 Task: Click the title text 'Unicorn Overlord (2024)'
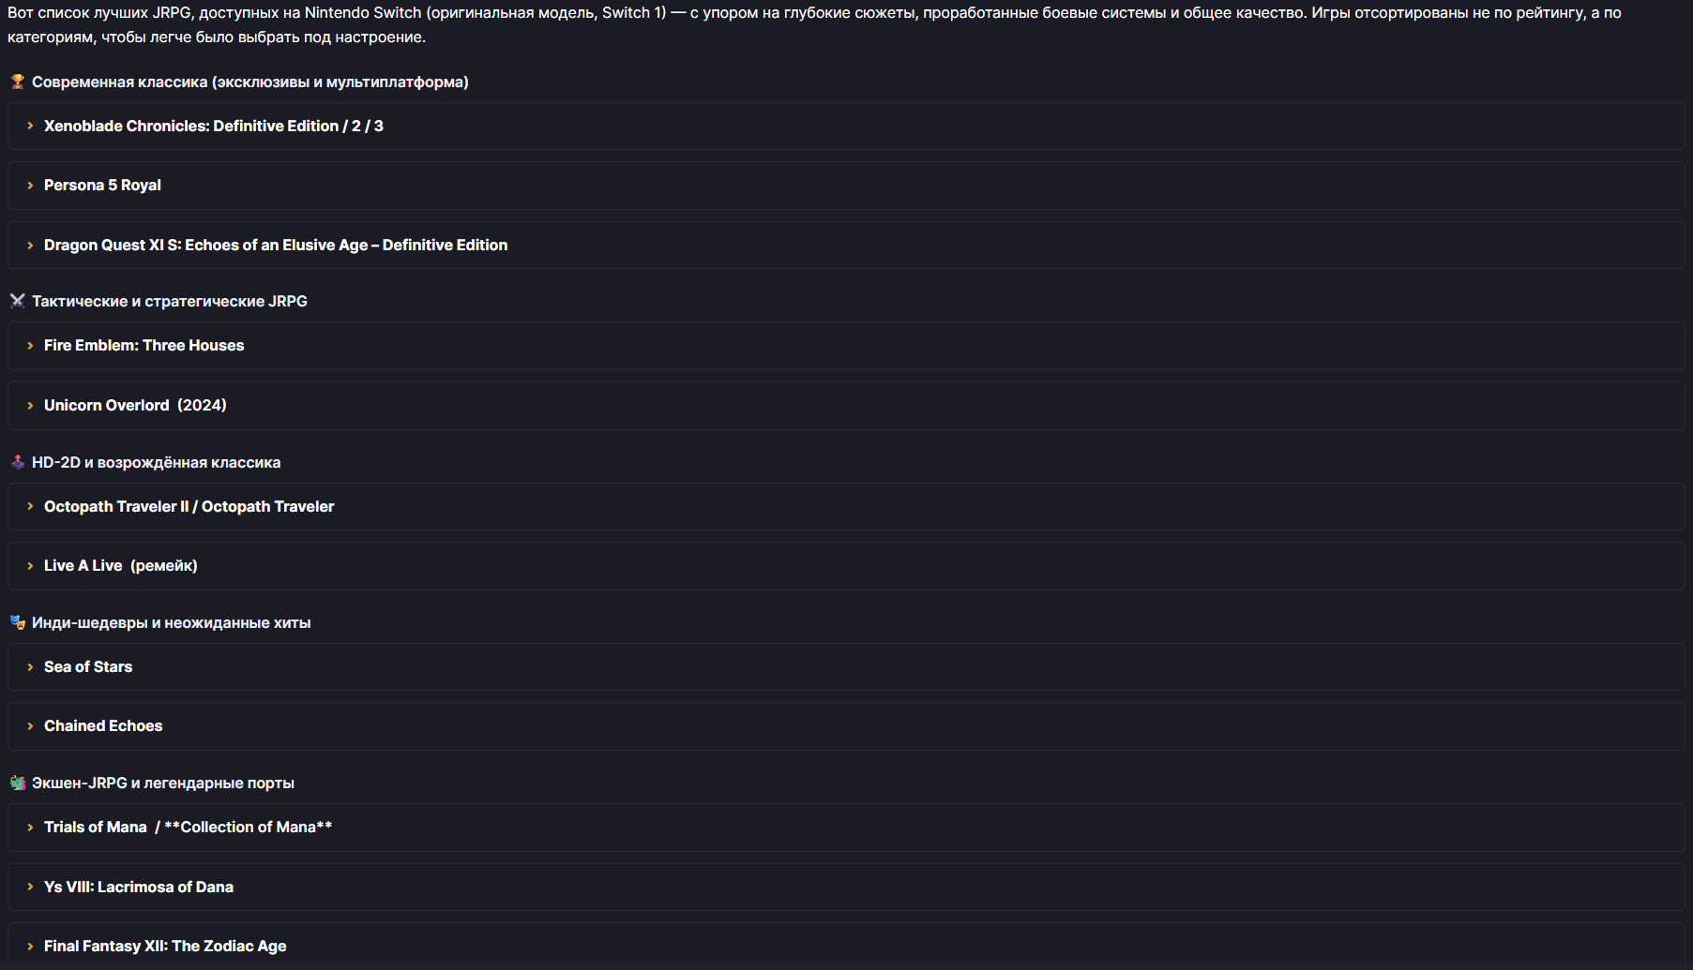135,405
